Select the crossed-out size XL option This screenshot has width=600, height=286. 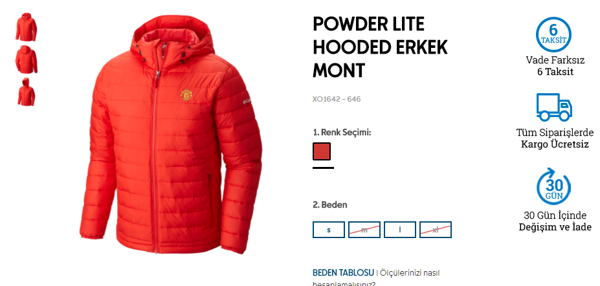pyautogui.click(x=436, y=230)
